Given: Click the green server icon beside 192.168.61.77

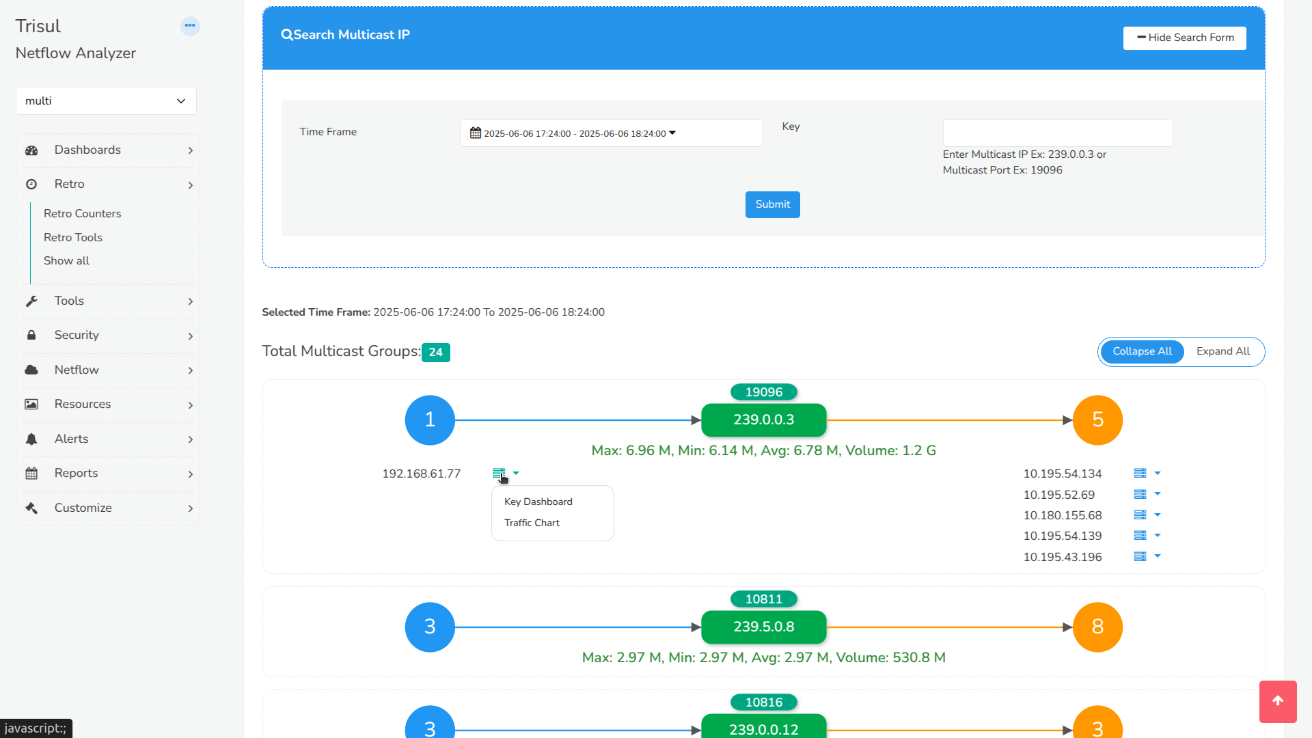Looking at the screenshot, I should 499,473.
